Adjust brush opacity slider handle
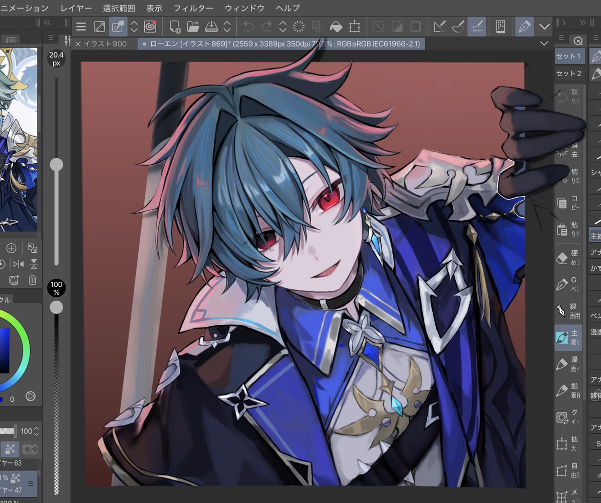 pos(57,307)
